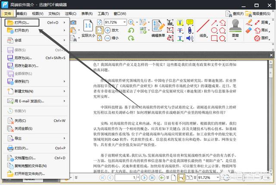Click the 打开(O)... menu entry

click(x=22, y=22)
